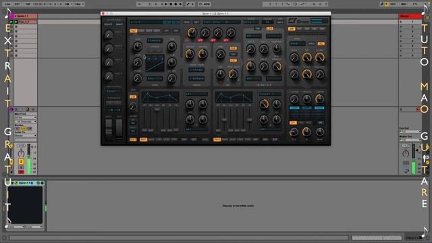Viewport: 432px width, 243px height.
Task: Toggle the ANA button in mix section
Action: (234, 48)
